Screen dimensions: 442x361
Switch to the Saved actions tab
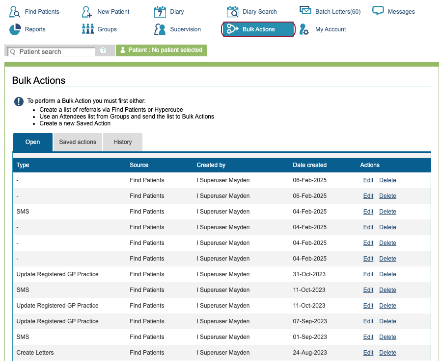pyautogui.click(x=78, y=142)
